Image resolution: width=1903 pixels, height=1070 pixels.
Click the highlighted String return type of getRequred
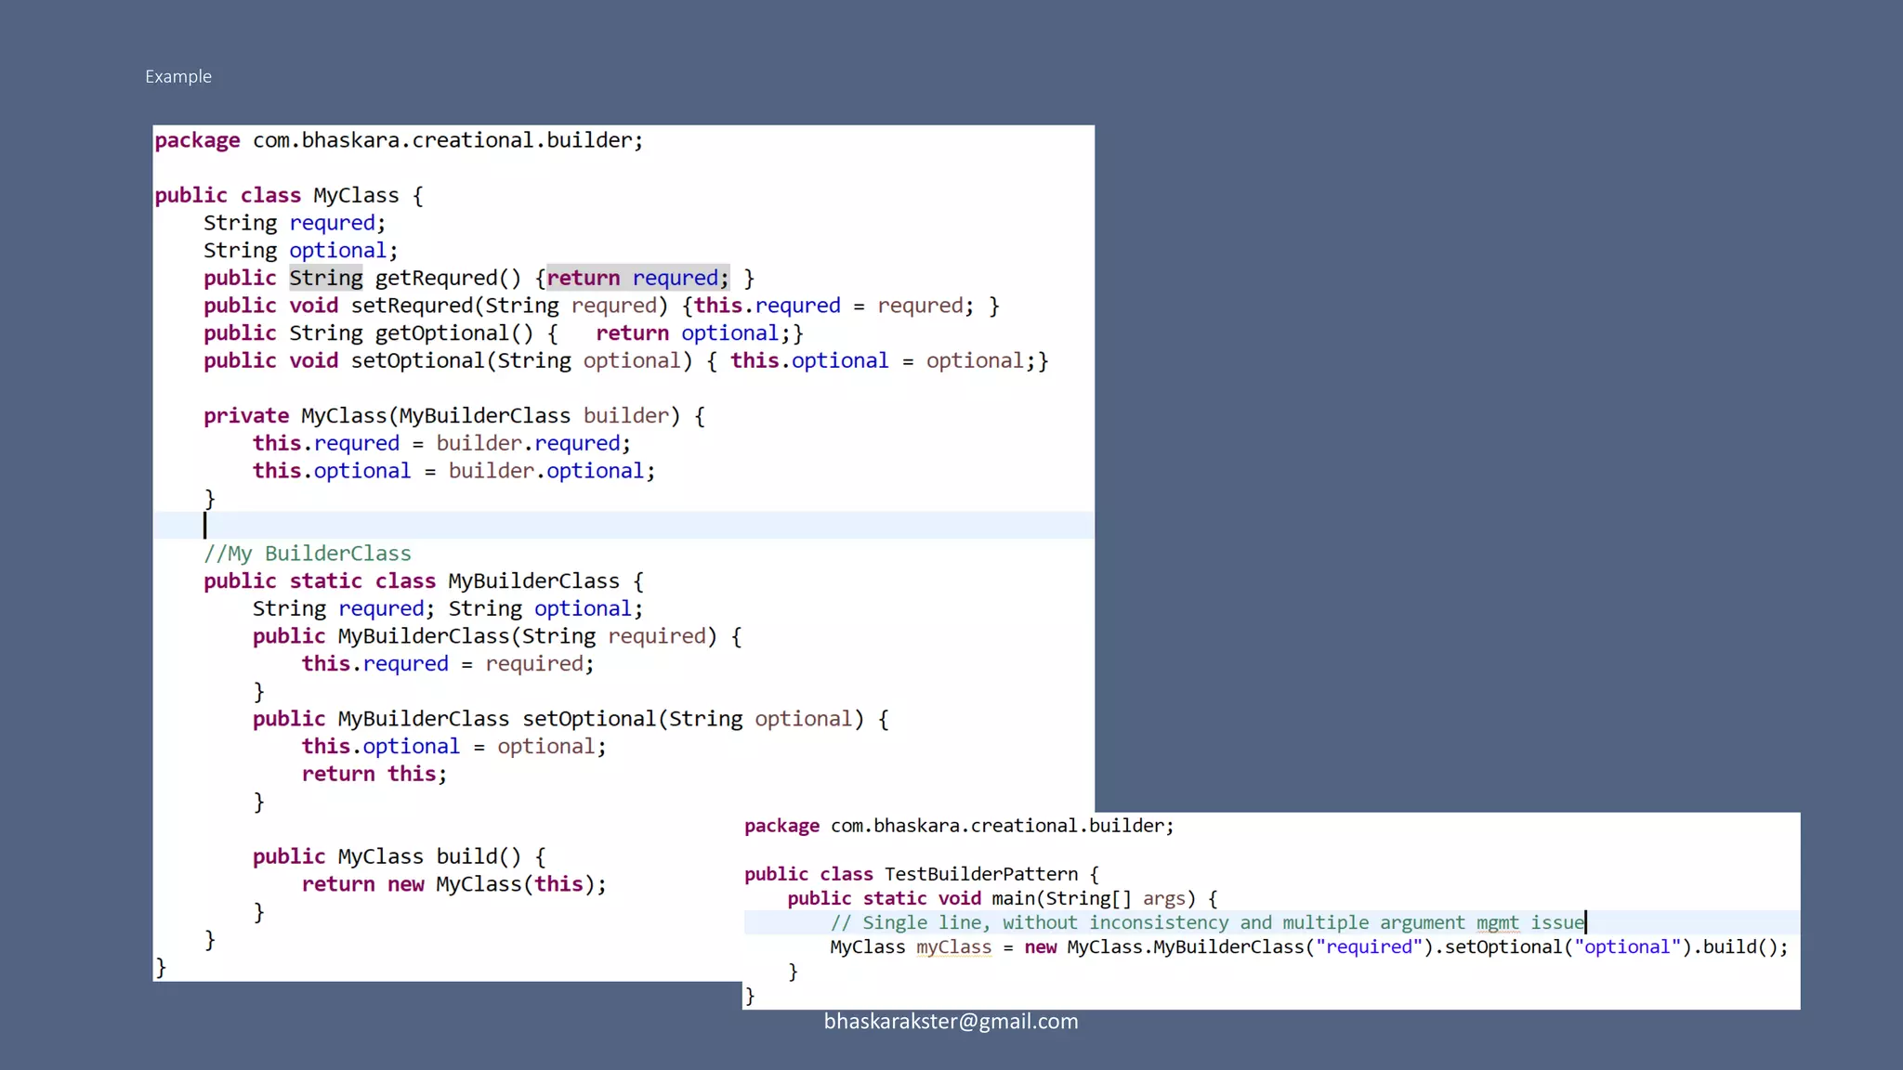pyautogui.click(x=325, y=278)
